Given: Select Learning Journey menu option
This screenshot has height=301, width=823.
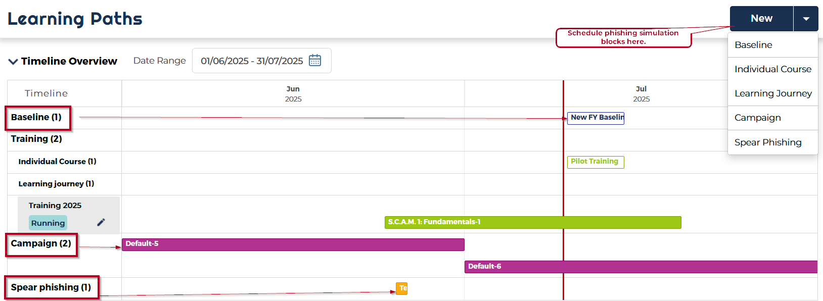Looking at the screenshot, I should pyautogui.click(x=772, y=93).
